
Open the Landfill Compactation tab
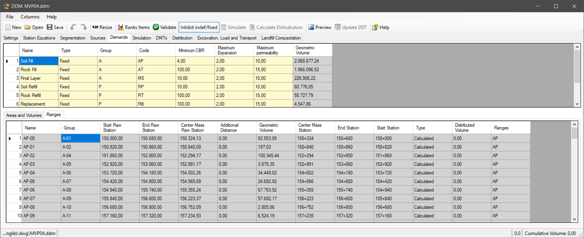tap(281, 38)
